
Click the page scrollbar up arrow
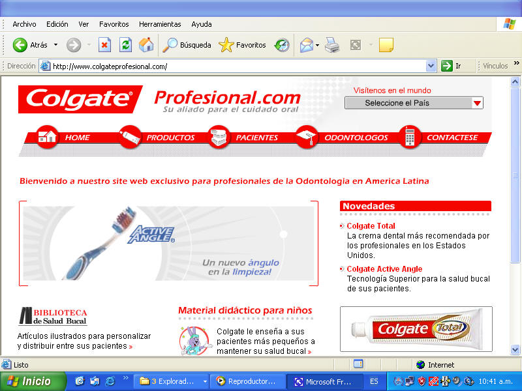[515, 81]
